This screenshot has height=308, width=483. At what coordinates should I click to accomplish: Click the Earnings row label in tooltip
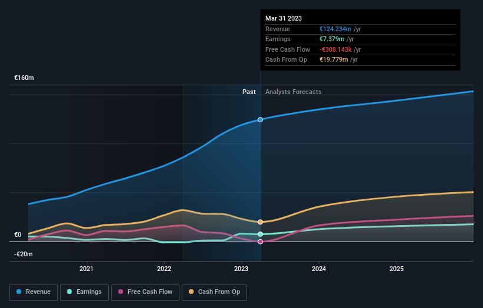coord(278,39)
